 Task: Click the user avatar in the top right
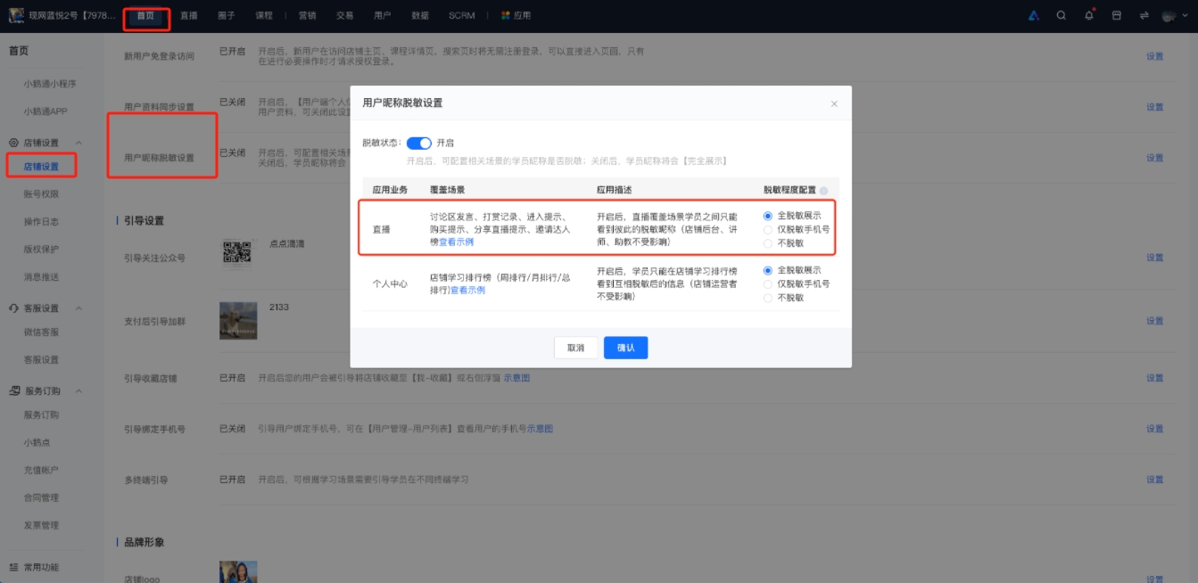pyautogui.click(x=1169, y=16)
